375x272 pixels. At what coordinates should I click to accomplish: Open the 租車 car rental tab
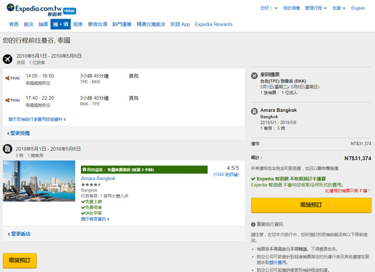pos(78,24)
